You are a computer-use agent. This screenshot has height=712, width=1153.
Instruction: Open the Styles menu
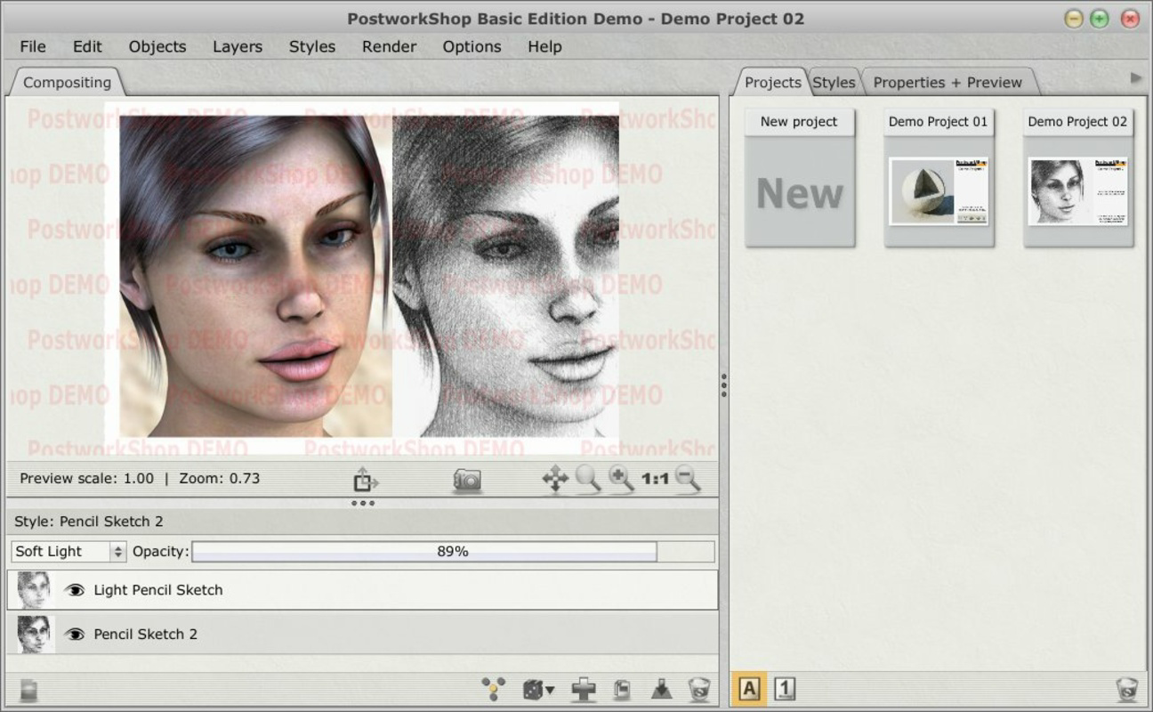tap(312, 46)
